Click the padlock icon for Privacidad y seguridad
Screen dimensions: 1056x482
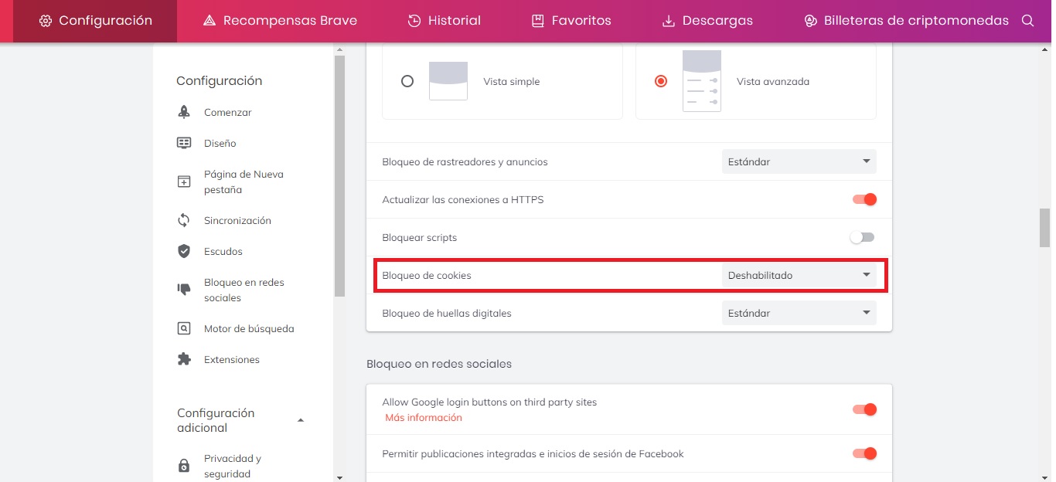pos(184,466)
